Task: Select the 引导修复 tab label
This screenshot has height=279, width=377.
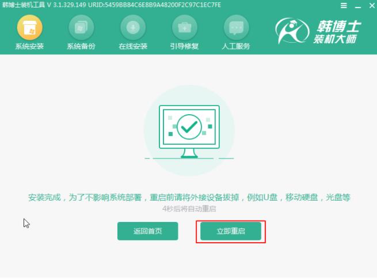Action: [x=184, y=46]
